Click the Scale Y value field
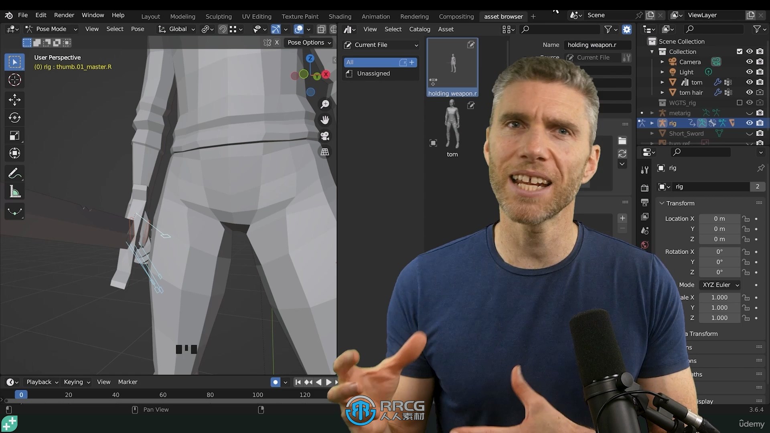 pos(719,308)
